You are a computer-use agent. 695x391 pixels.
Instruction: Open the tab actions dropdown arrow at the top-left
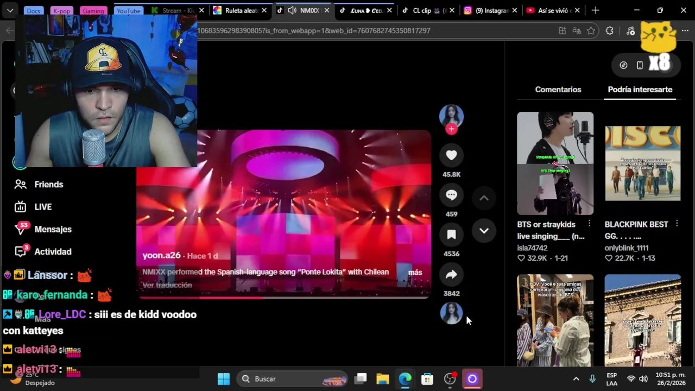10,10
